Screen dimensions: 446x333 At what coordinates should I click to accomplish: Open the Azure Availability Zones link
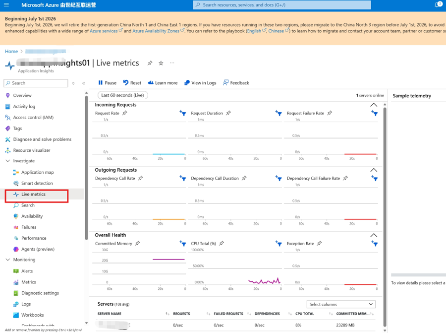click(156, 31)
